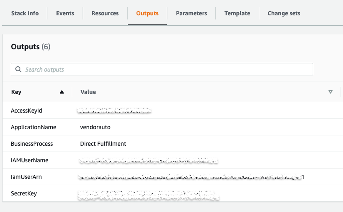The height and width of the screenshot is (212, 343).
Task: Go to the Resources tab
Action: (x=105, y=13)
